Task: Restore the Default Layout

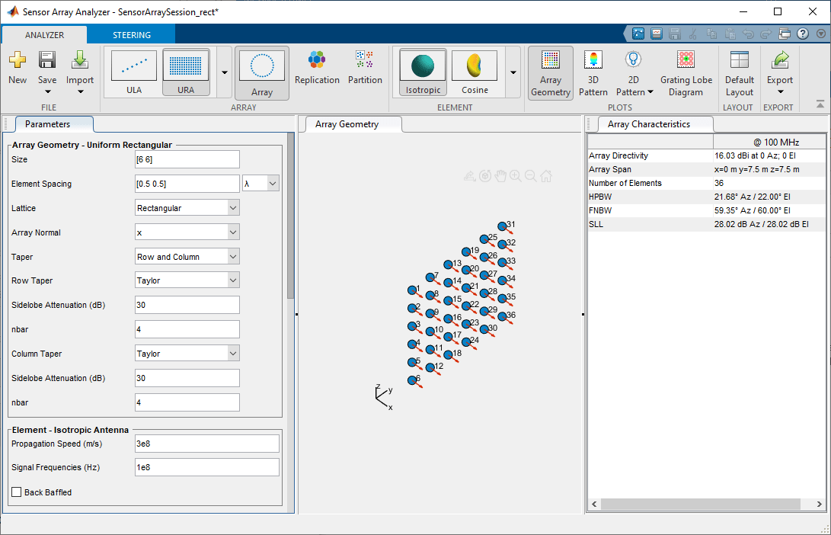Action: click(x=738, y=73)
